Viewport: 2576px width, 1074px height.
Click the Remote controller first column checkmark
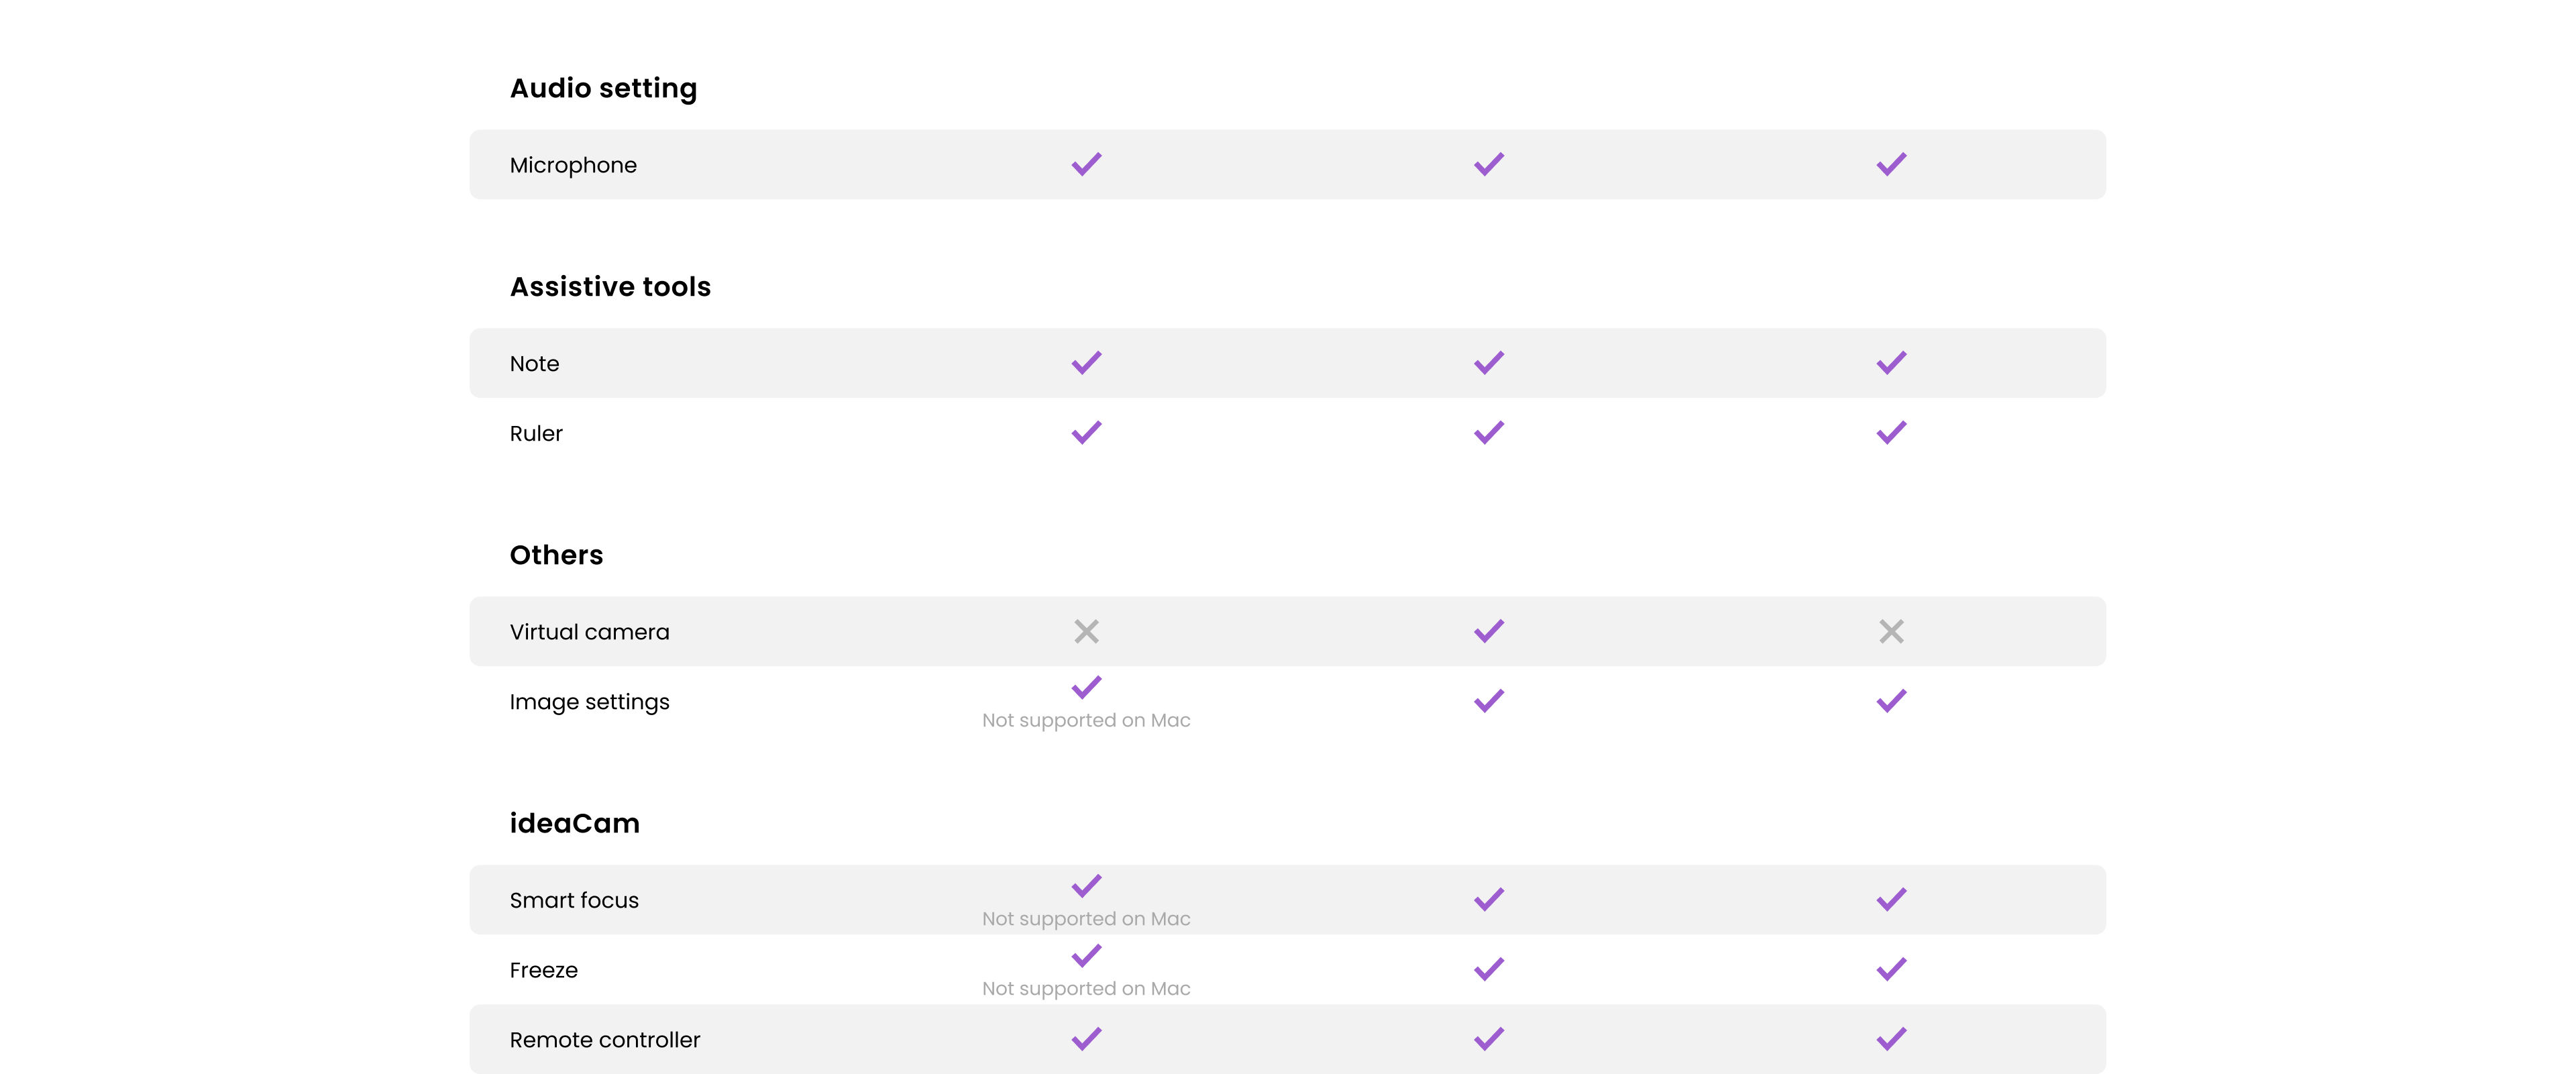(1086, 1039)
